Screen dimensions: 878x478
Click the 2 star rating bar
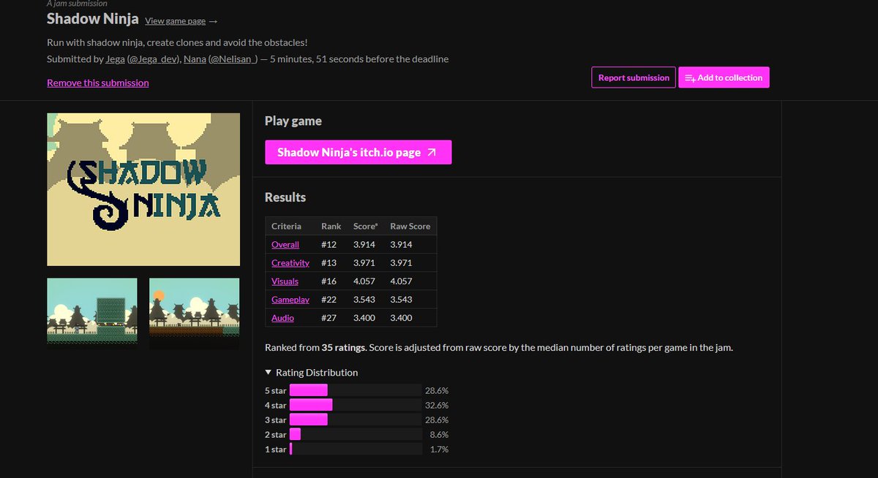(356, 434)
